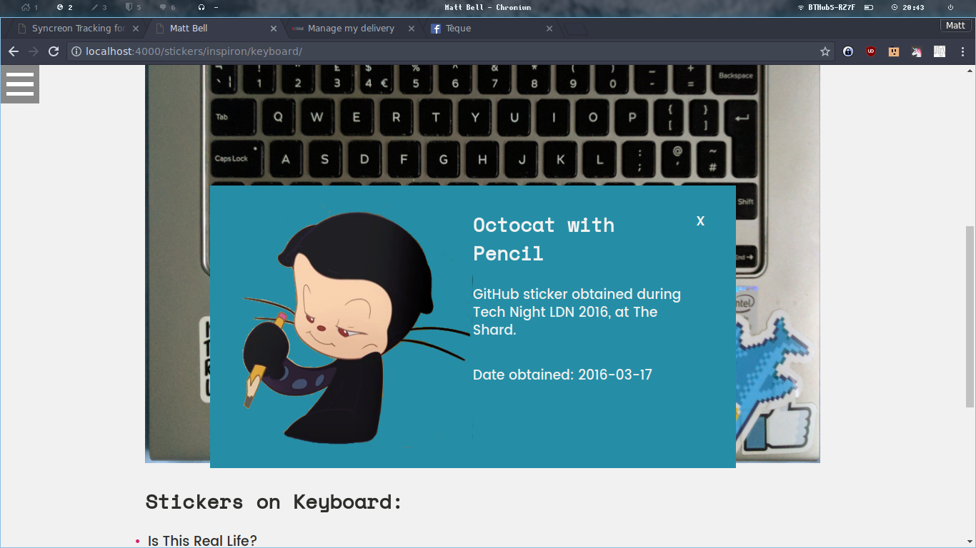Open the password manager lock extension
The height and width of the screenshot is (548, 976).
[x=847, y=51]
